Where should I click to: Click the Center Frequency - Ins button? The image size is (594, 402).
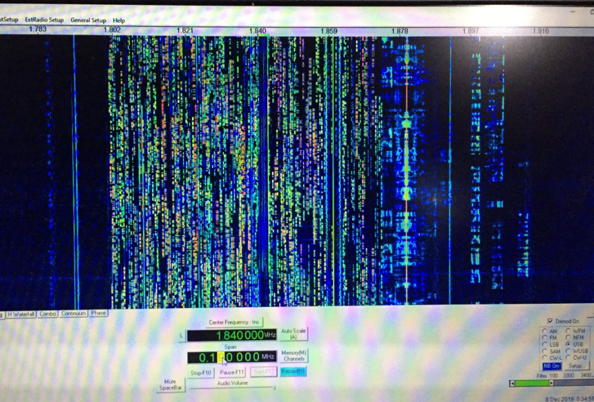[234, 322]
